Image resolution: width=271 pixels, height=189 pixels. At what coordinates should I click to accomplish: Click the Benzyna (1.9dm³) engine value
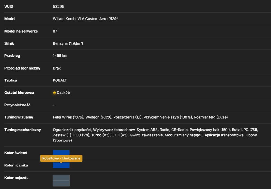(68, 43)
